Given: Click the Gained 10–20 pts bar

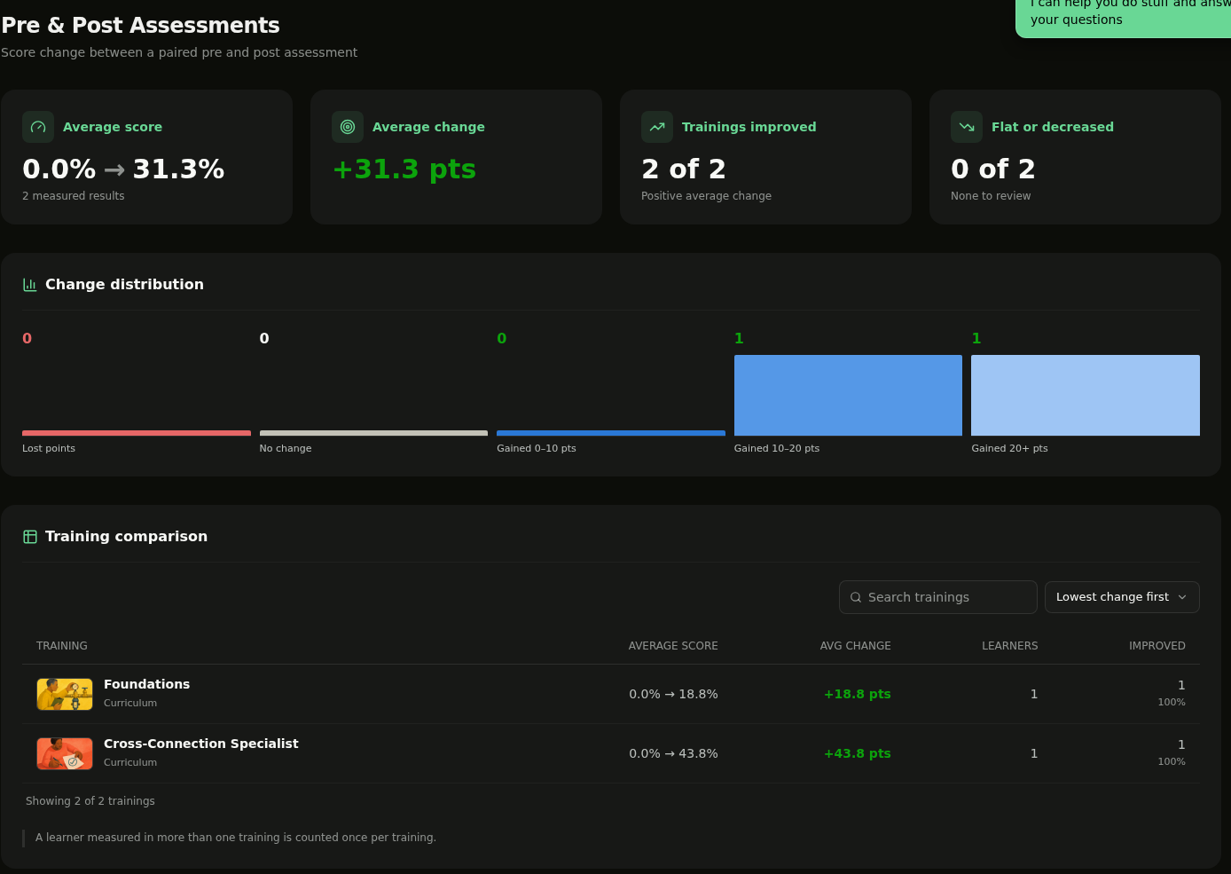Looking at the screenshot, I should (848, 396).
